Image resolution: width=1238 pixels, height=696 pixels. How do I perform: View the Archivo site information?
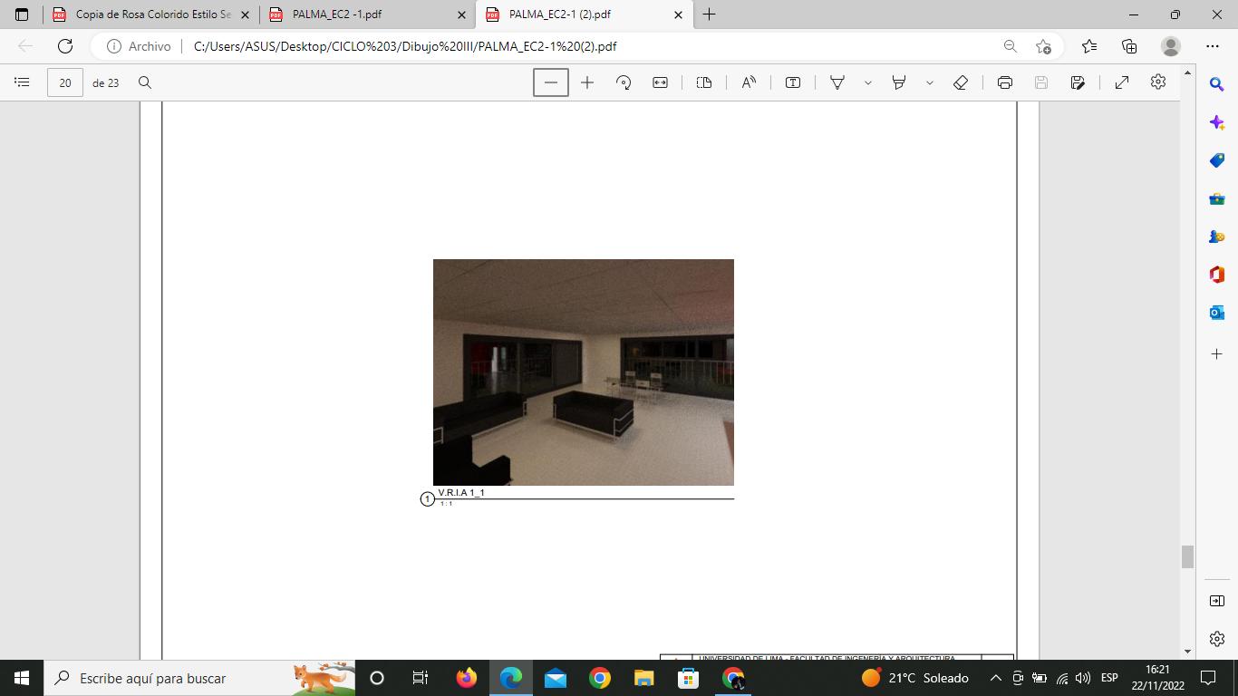(x=139, y=46)
